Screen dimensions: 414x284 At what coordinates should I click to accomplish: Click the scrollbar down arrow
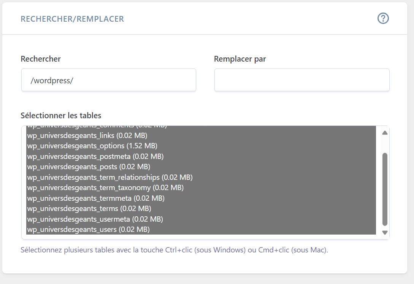385,233
